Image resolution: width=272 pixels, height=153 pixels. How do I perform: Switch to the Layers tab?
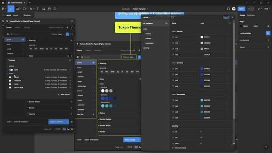pos(8,15)
